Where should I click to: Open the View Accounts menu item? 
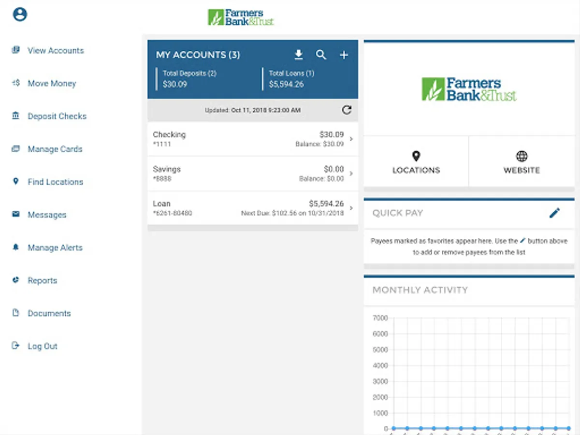click(56, 50)
